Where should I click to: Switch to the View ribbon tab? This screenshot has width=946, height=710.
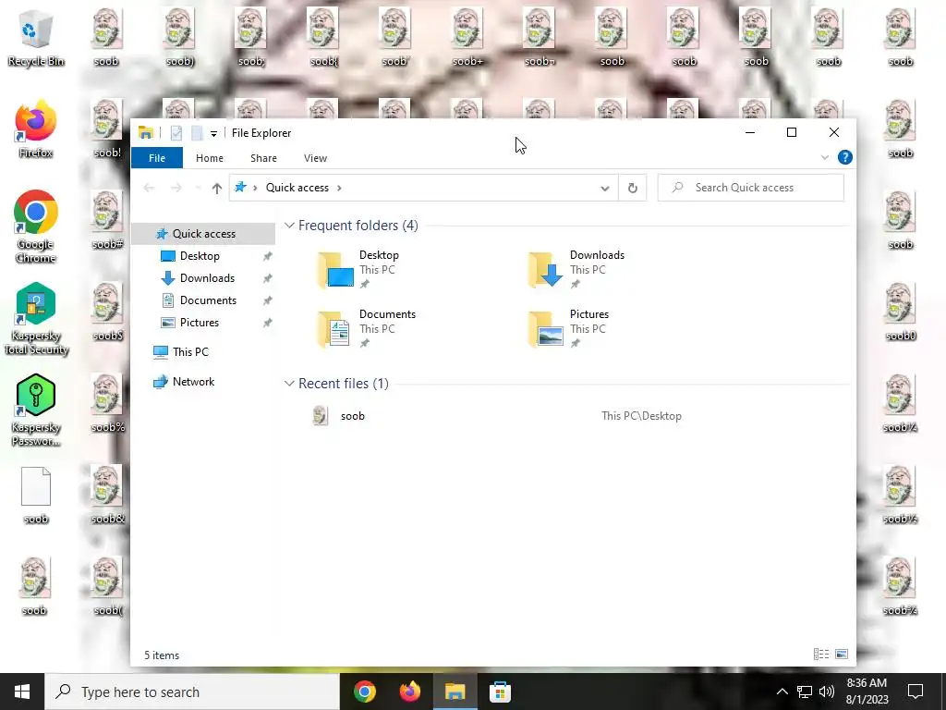[x=315, y=158]
